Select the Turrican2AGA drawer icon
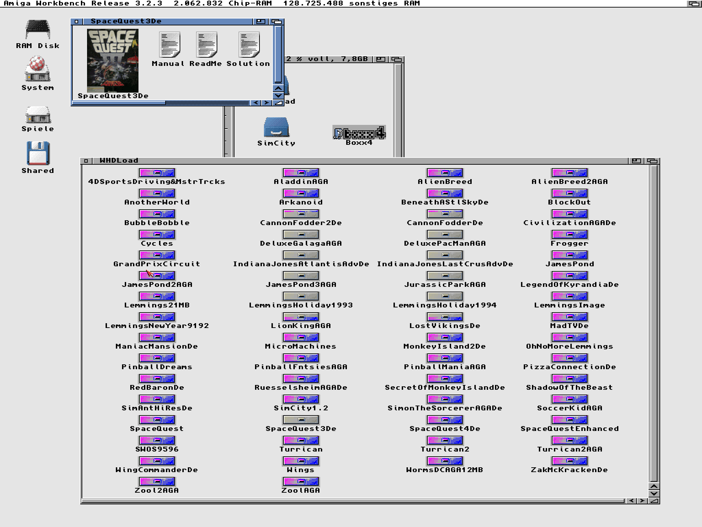Image resolution: width=702 pixels, height=527 pixels. (x=570, y=440)
